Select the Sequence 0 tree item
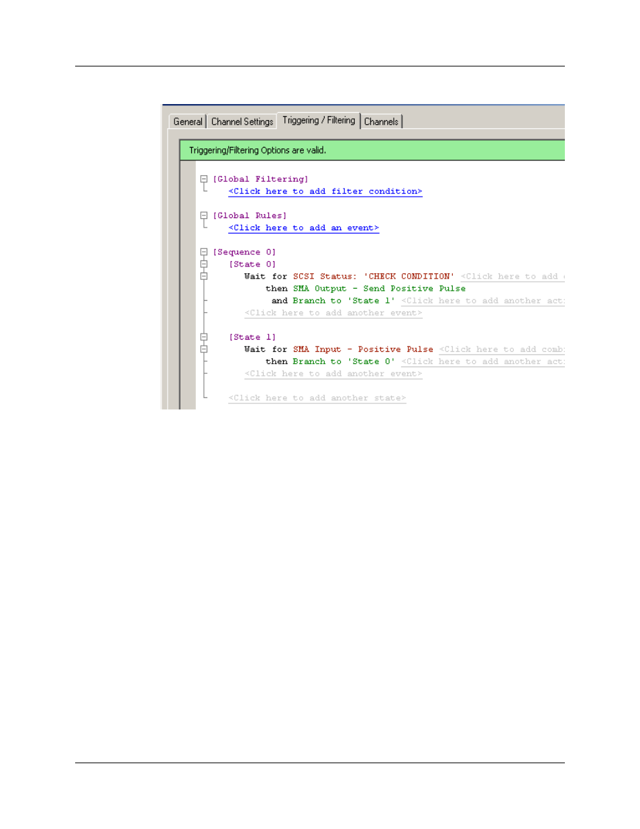This screenshot has width=640, height=829. click(244, 252)
